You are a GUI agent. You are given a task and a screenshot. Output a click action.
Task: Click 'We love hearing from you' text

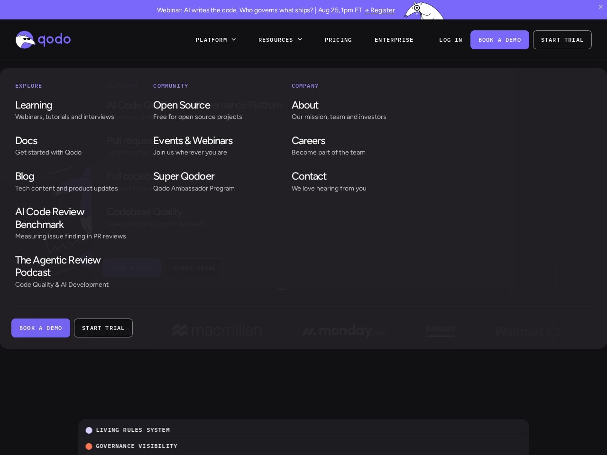329,188
